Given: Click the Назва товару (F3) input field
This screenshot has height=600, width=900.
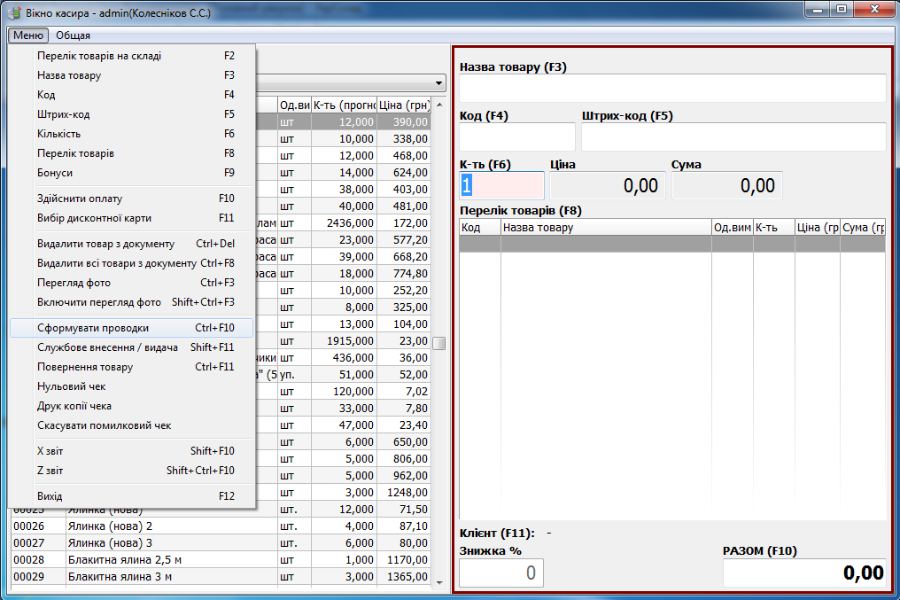Looking at the screenshot, I should tap(672, 89).
